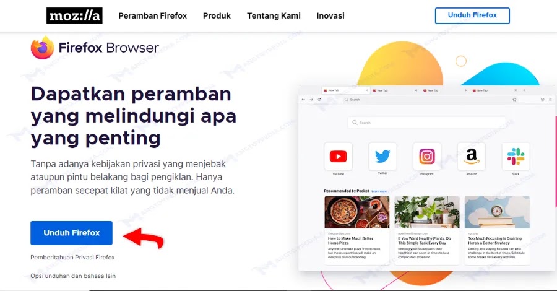Image resolution: width=557 pixels, height=291 pixels.
Task: Open Opsi unduhan dan bahasa lain link
Action: coord(73,276)
